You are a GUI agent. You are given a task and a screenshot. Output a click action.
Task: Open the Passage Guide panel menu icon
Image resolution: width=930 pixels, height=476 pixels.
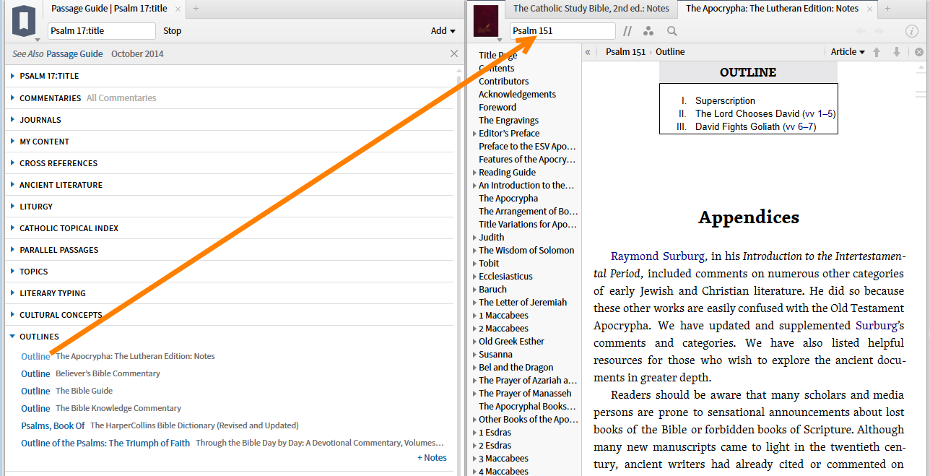pos(23,23)
